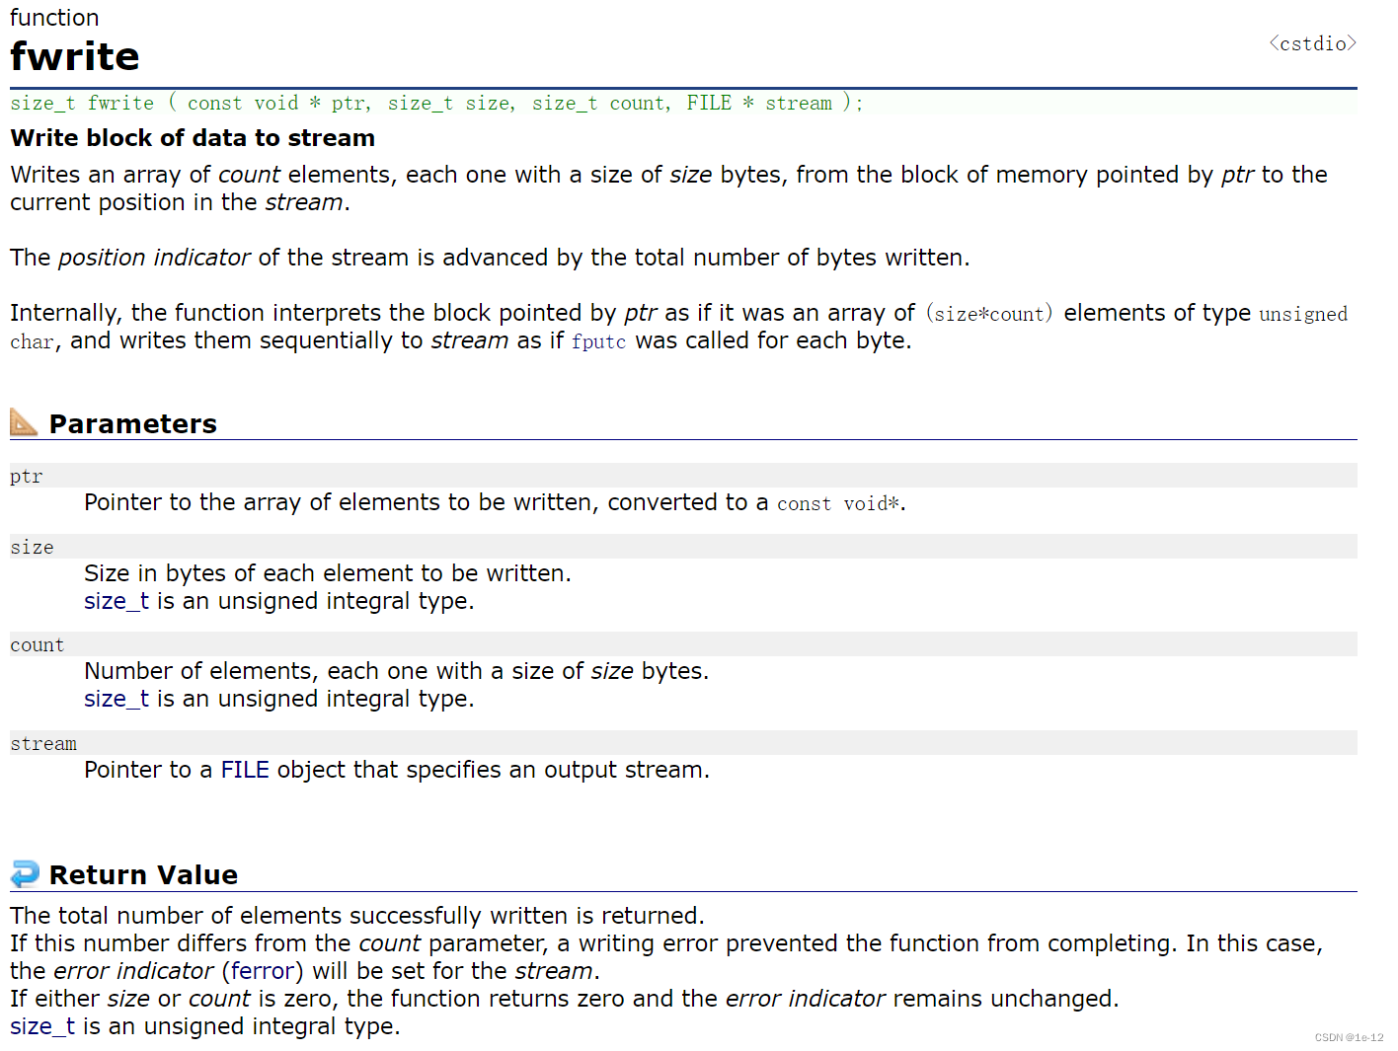Select the function prototype code line

click(683, 103)
